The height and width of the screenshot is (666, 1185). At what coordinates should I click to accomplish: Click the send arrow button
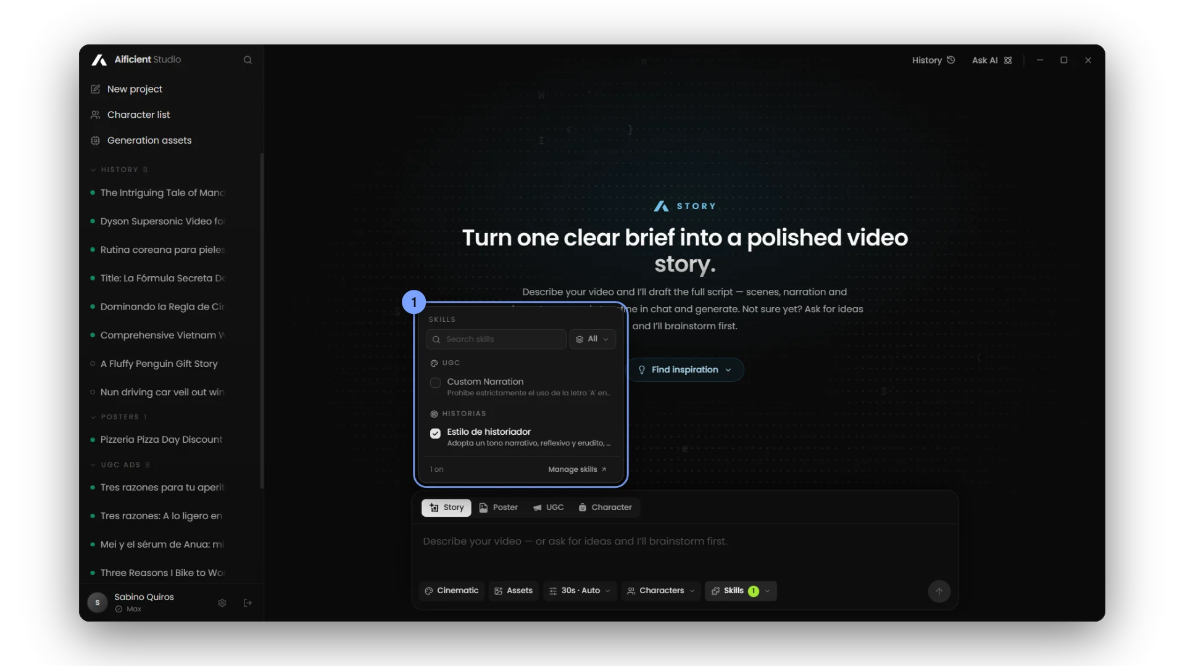(x=939, y=591)
